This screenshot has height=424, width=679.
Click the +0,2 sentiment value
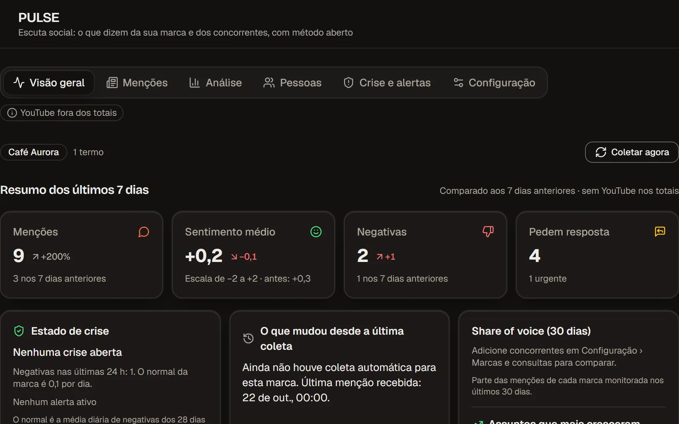(x=204, y=256)
